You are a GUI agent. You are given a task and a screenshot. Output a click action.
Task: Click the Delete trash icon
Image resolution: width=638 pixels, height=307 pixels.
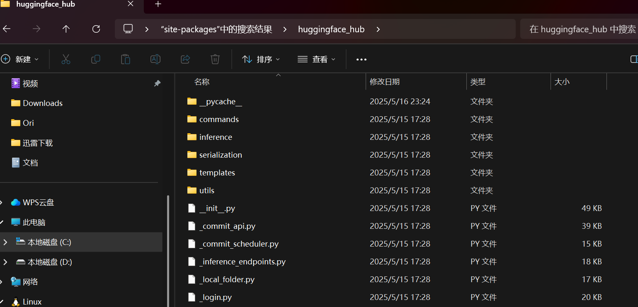coord(215,59)
